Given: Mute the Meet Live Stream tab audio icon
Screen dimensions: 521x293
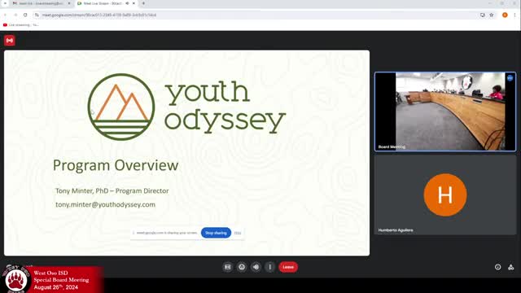Looking at the screenshot, I should point(127,3).
